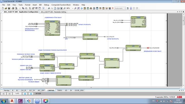Go to the previous page button
Screen dimensions: 185x104
pyautogui.click(x=10, y=94)
